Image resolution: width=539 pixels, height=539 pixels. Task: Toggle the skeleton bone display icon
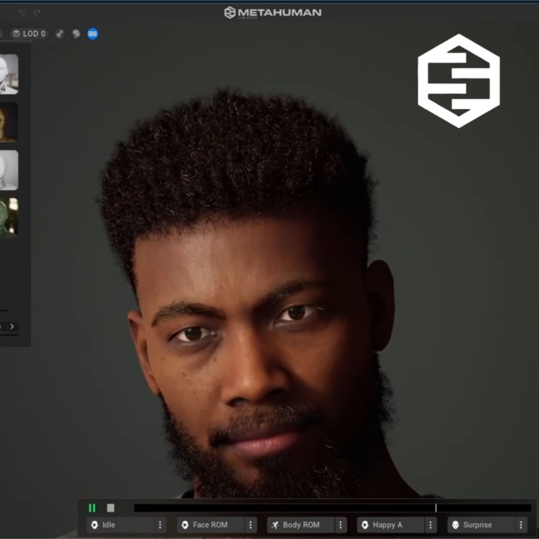pos(60,34)
